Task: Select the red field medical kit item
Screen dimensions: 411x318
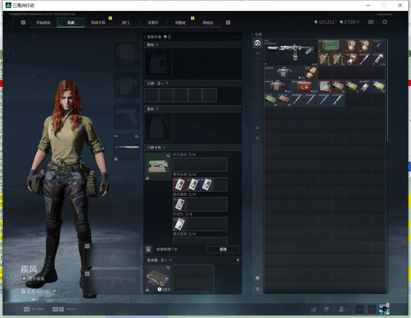Action: tap(304, 86)
